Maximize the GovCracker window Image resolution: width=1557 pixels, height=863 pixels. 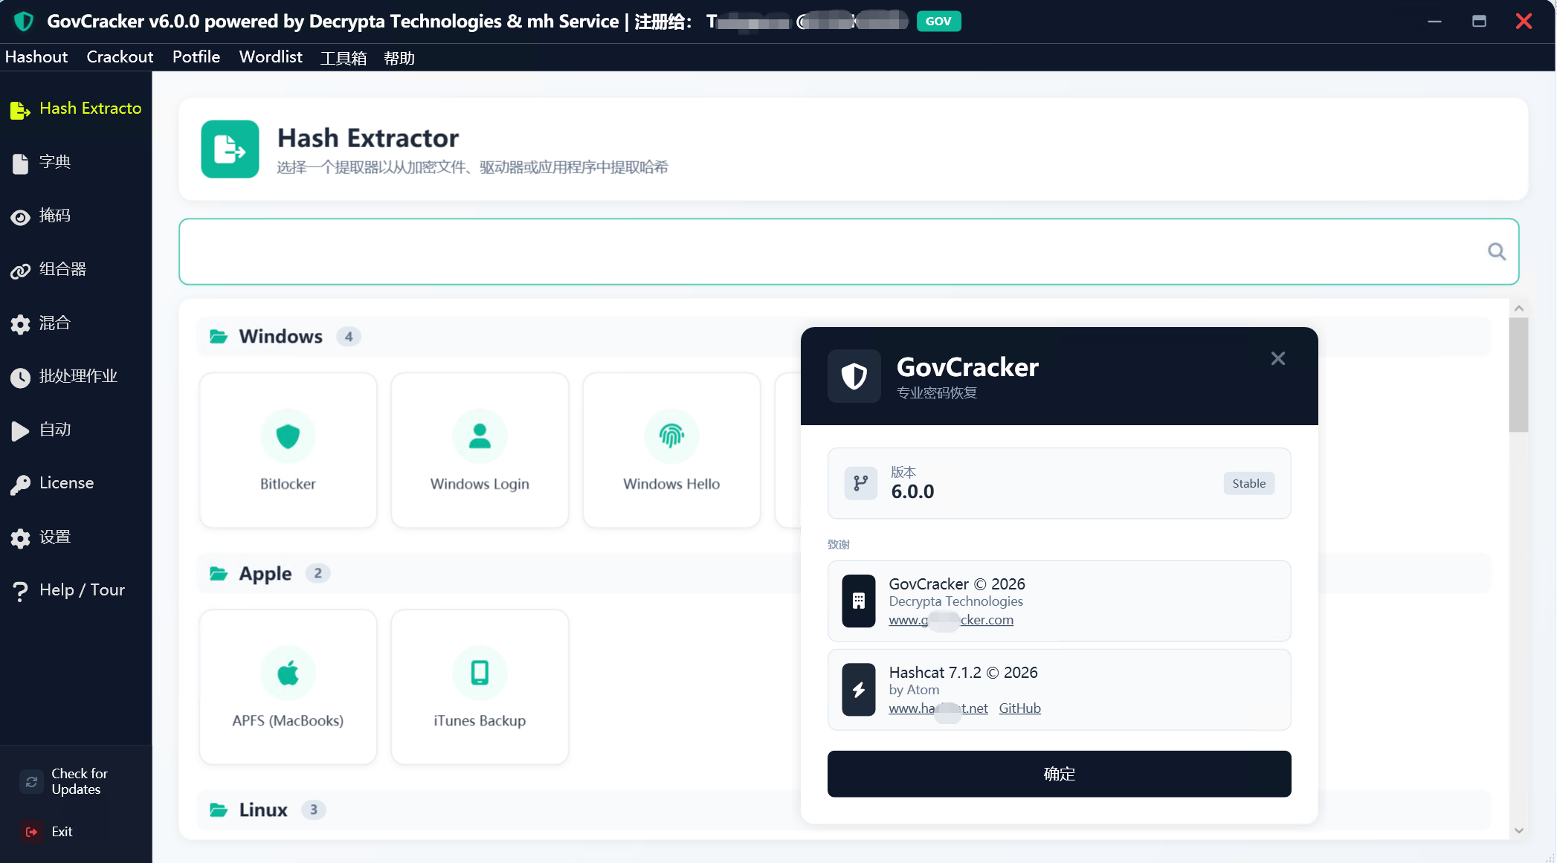tap(1479, 21)
